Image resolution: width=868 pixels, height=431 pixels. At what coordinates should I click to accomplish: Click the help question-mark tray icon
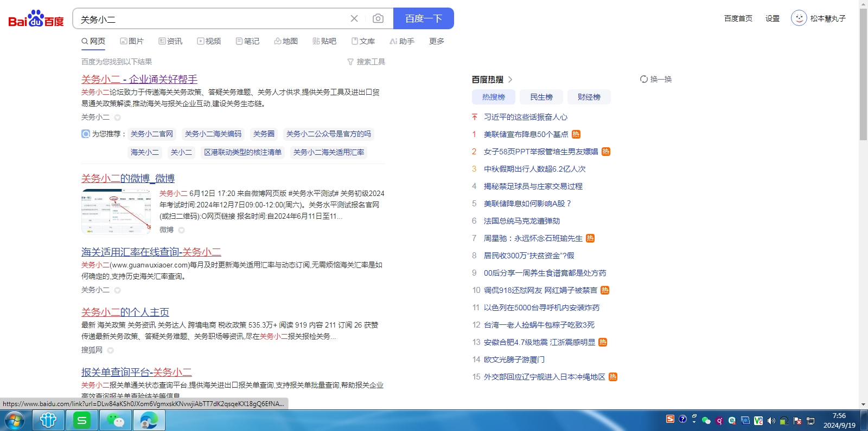(x=682, y=419)
